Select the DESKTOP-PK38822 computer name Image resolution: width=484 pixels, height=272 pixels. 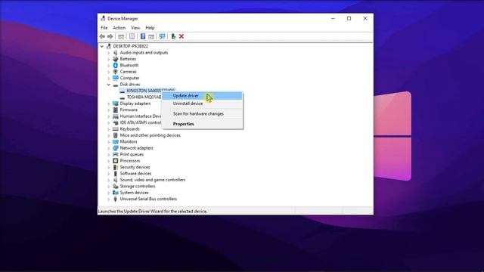click(131, 46)
